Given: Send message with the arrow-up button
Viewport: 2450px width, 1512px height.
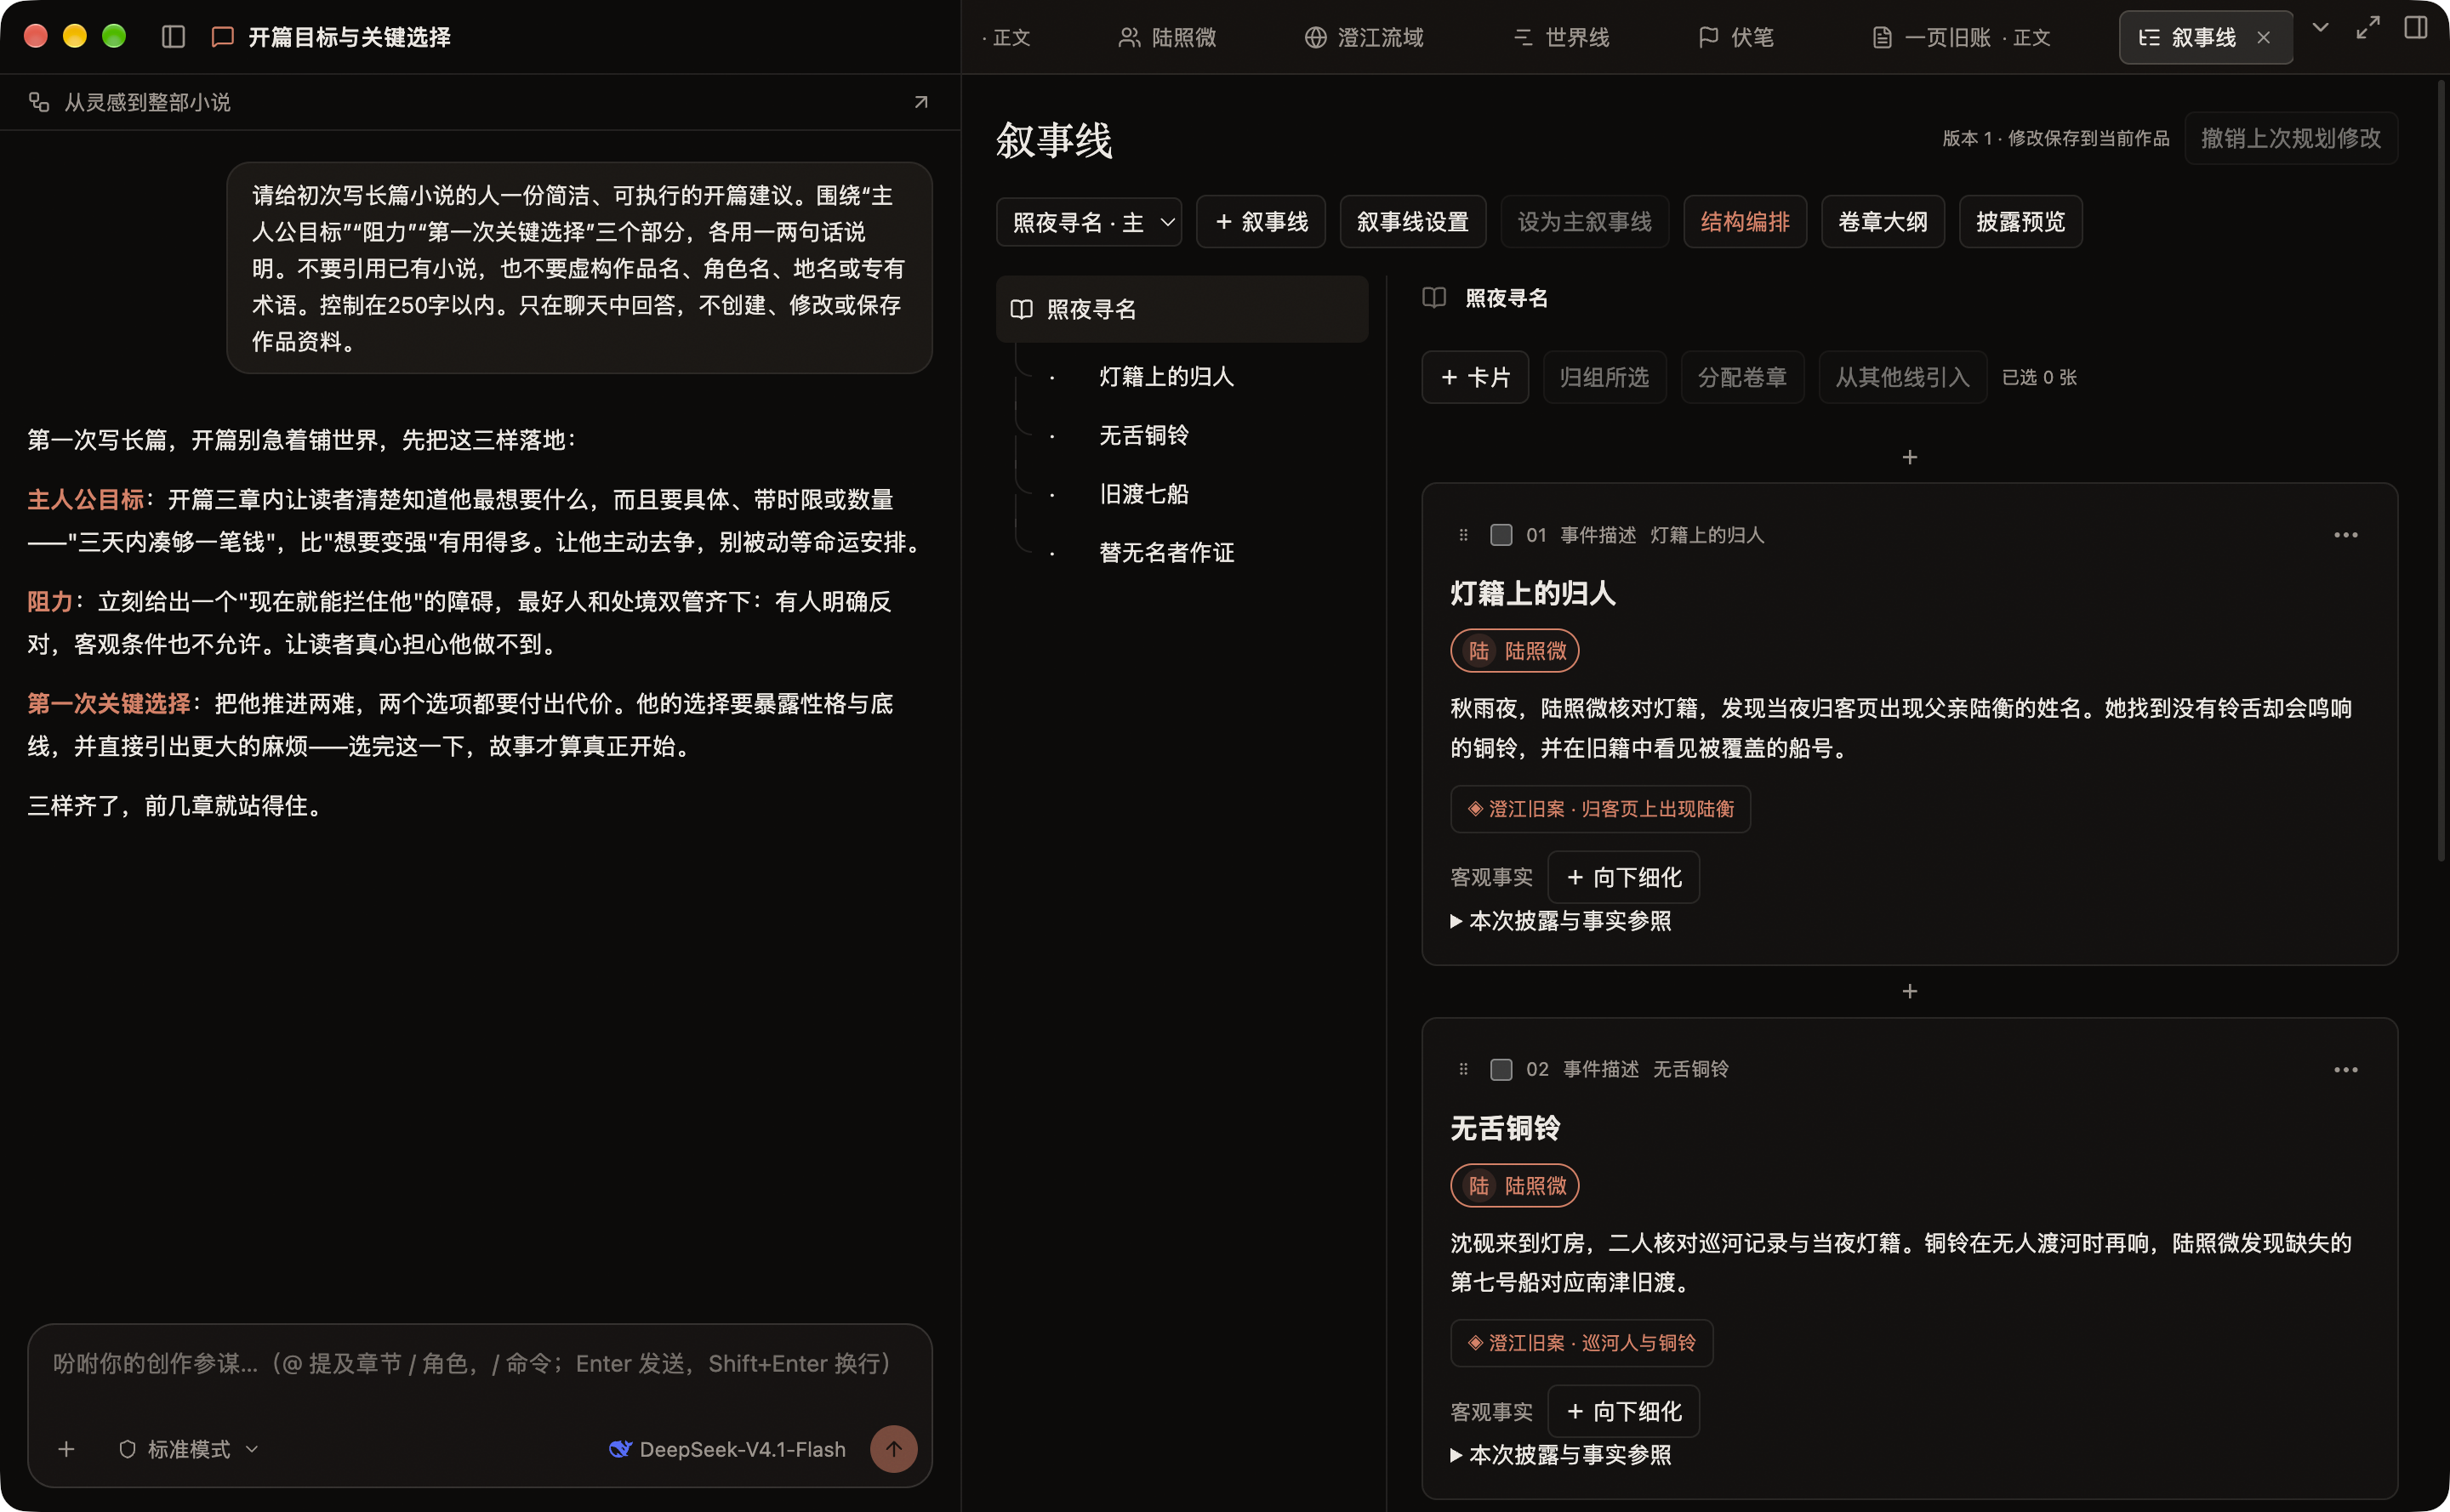Looking at the screenshot, I should tap(893, 1449).
